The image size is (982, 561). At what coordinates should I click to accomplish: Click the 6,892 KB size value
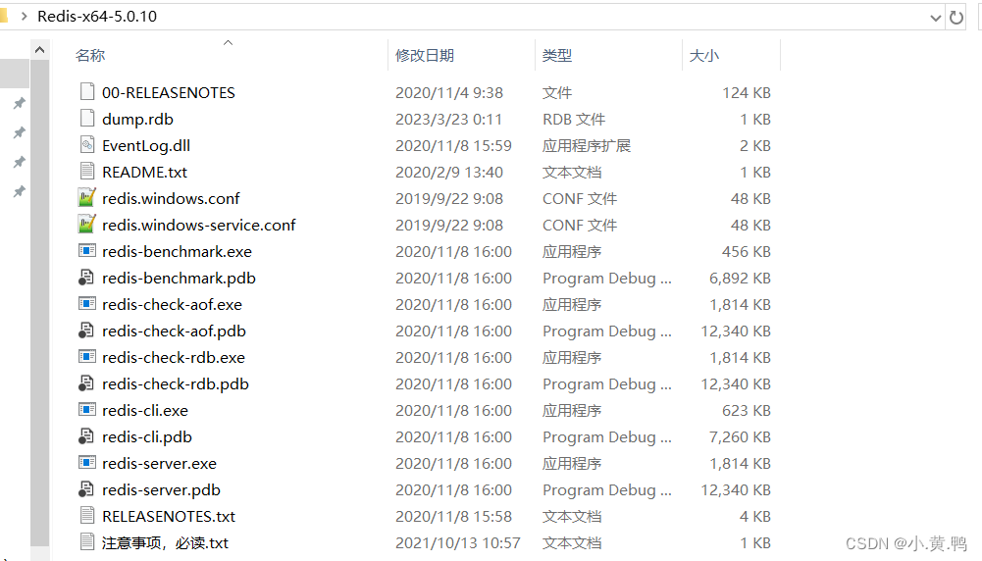pos(740,278)
